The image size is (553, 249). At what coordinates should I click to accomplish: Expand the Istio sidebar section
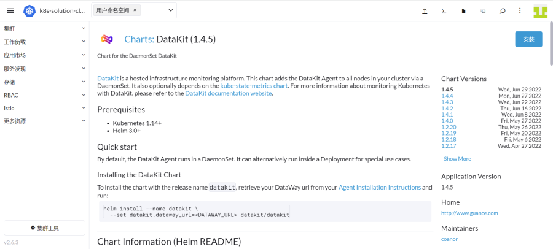[x=44, y=108]
